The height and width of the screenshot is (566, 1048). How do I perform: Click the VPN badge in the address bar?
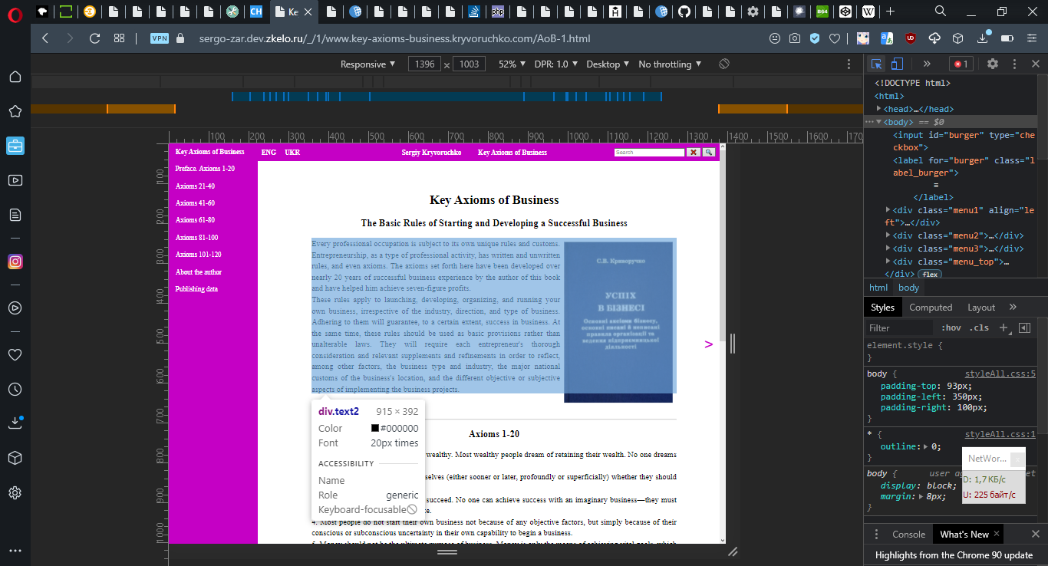pos(160,38)
